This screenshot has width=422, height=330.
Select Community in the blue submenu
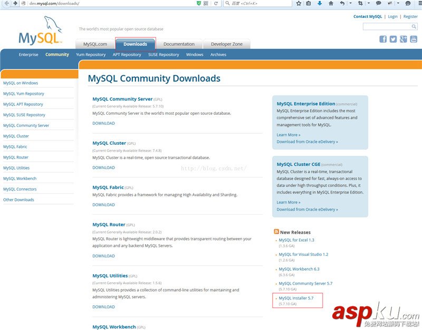(x=57, y=55)
